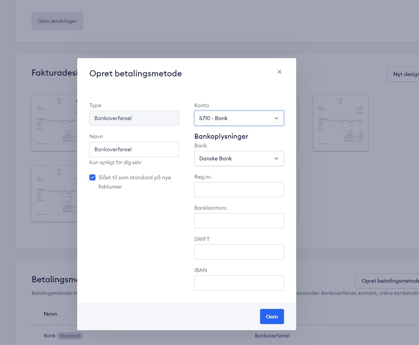
Task: Click the Kun synligt for dig selv hint
Action: pyautogui.click(x=115, y=162)
